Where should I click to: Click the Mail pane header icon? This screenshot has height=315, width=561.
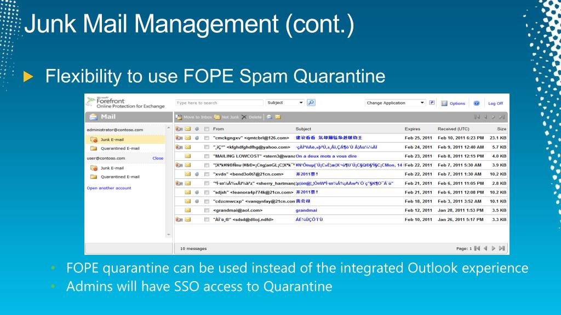(93, 117)
